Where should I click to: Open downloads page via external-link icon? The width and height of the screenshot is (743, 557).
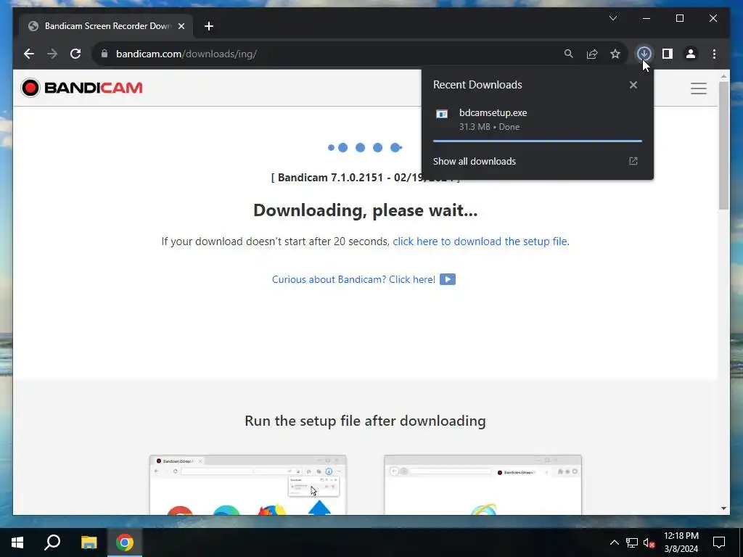pyautogui.click(x=633, y=161)
